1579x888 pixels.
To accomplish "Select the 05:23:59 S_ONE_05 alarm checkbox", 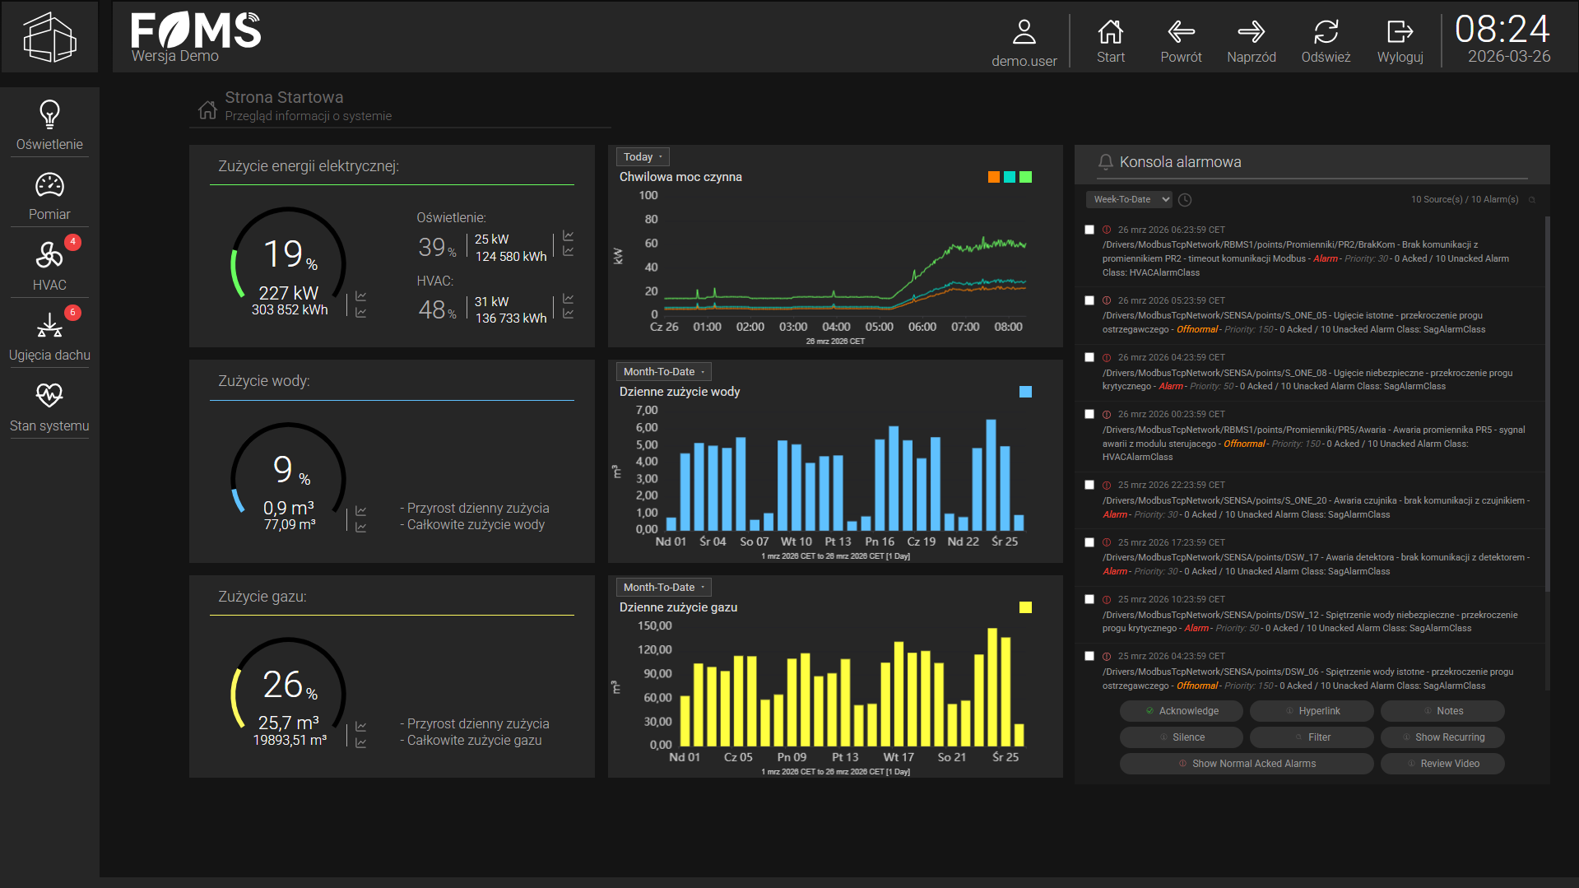I will 1089,301.
